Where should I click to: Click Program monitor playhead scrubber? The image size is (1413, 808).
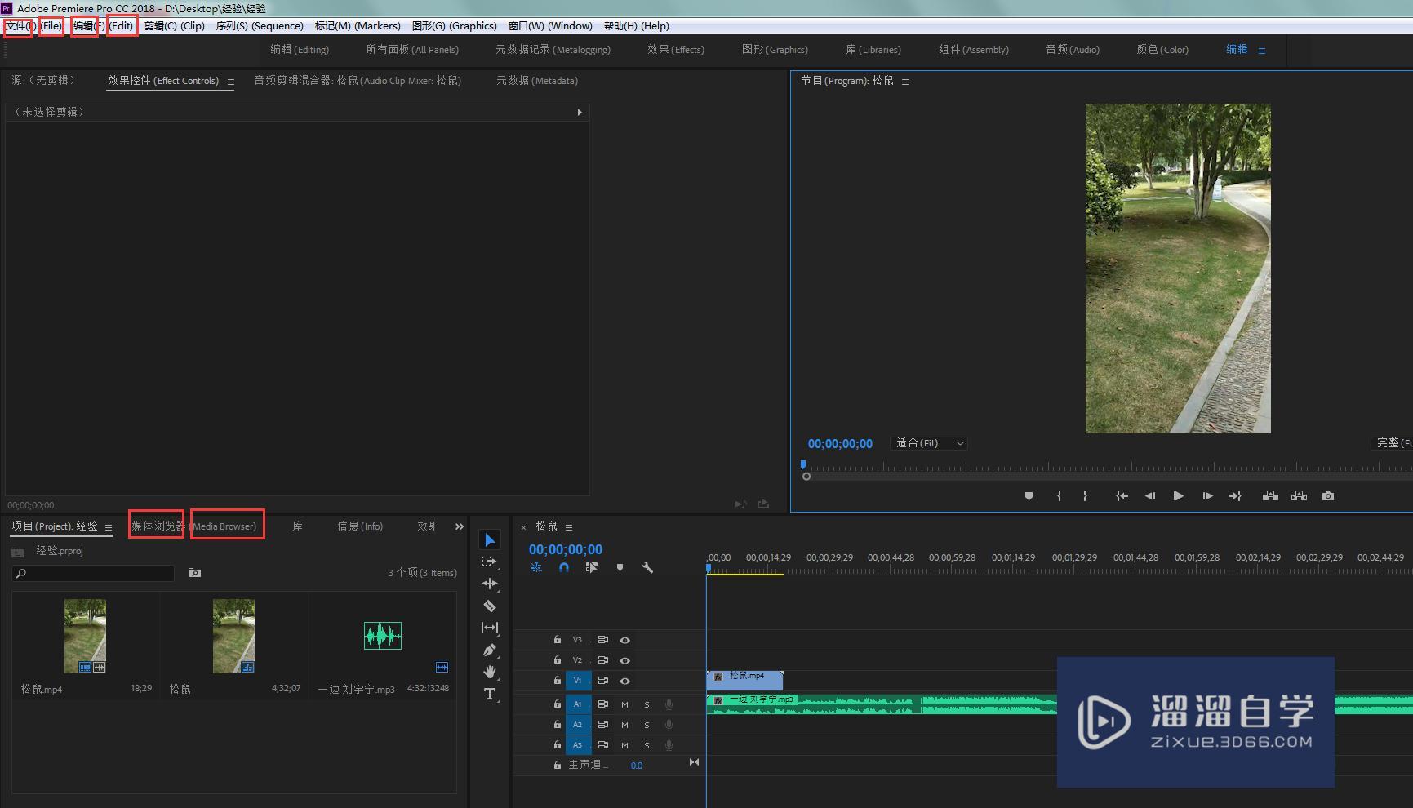pyautogui.click(x=803, y=465)
